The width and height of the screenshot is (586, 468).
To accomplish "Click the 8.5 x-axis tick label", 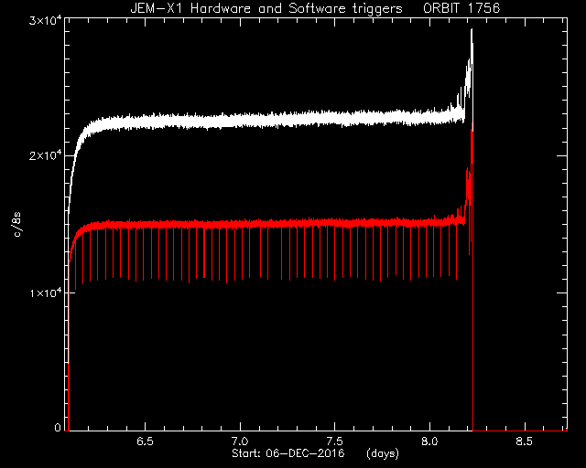I will tap(525, 441).
